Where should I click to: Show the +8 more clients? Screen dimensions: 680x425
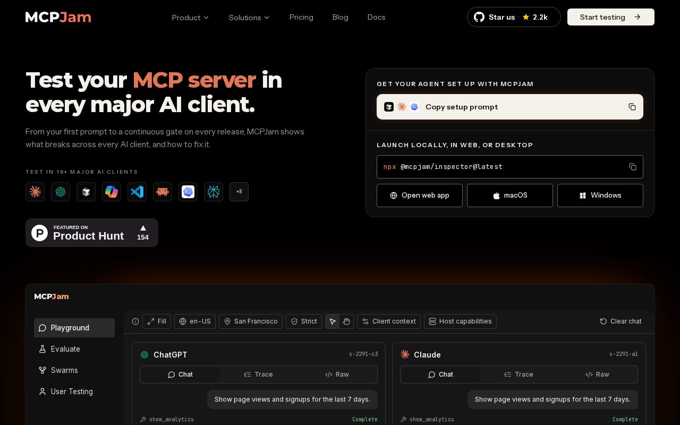(239, 192)
